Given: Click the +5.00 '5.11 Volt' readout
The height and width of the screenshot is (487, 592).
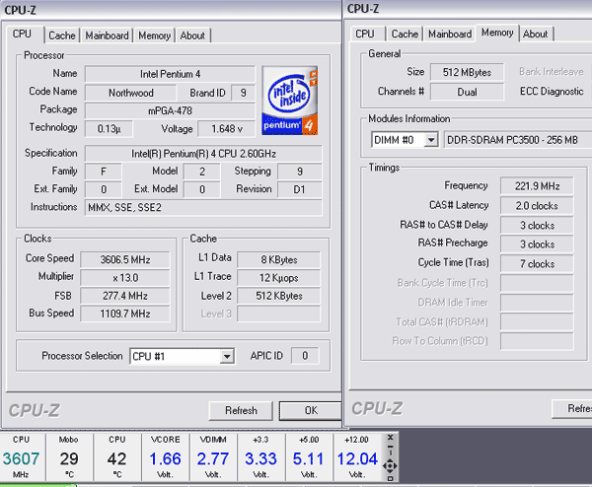Looking at the screenshot, I should pyautogui.click(x=309, y=457).
